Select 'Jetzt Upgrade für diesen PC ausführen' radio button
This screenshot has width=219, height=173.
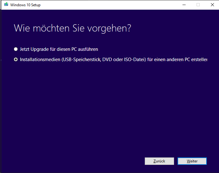(x=16, y=49)
